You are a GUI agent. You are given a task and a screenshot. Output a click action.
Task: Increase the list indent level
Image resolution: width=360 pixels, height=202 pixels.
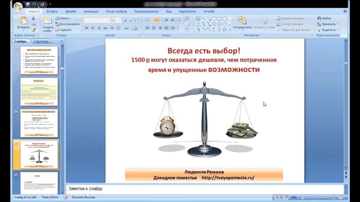coord(173,21)
